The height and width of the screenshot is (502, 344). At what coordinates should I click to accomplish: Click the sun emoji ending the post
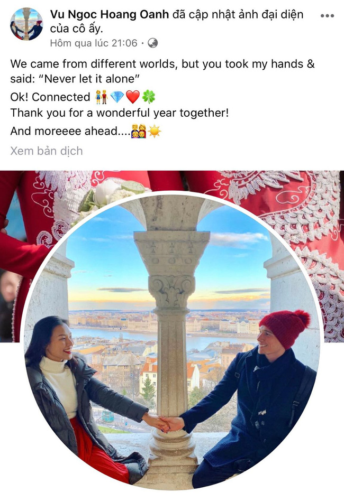pyautogui.click(x=155, y=131)
